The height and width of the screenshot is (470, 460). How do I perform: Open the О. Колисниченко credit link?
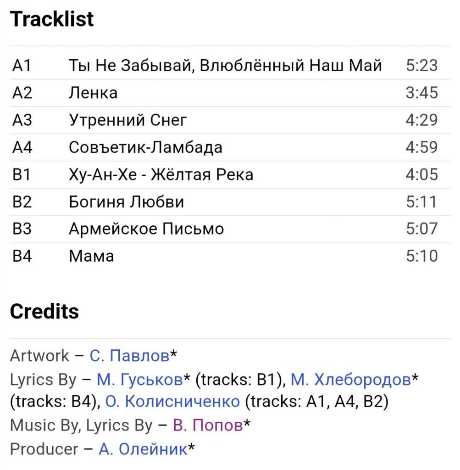[x=172, y=401]
